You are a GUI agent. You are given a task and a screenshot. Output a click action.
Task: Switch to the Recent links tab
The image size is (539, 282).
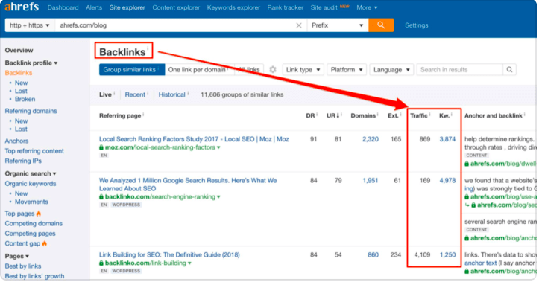(x=135, y=94)
